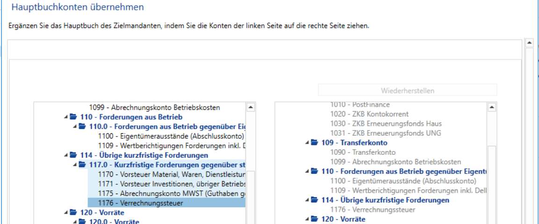Viewport: 539px width, 224px height.
Task: Collapse 110.0 - Forderungen aus Betrieb gegenüber node
Action: [75, 126]
